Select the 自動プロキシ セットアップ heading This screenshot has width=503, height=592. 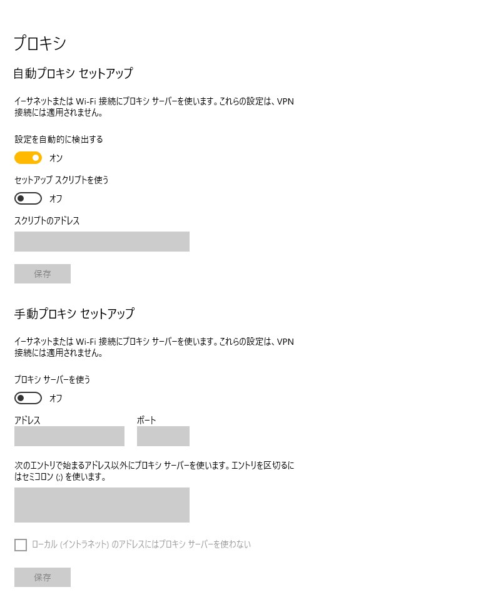(73, 73)
